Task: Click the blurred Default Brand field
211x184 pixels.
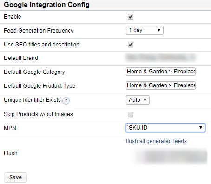Action: click(161, 58)
